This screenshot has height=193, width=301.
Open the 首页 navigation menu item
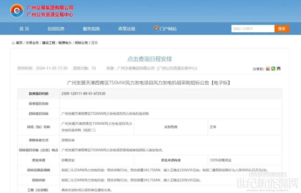coord(24,29)
